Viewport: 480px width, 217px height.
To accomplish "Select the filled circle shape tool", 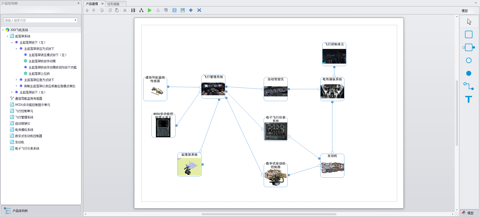I will coord(468,73).
